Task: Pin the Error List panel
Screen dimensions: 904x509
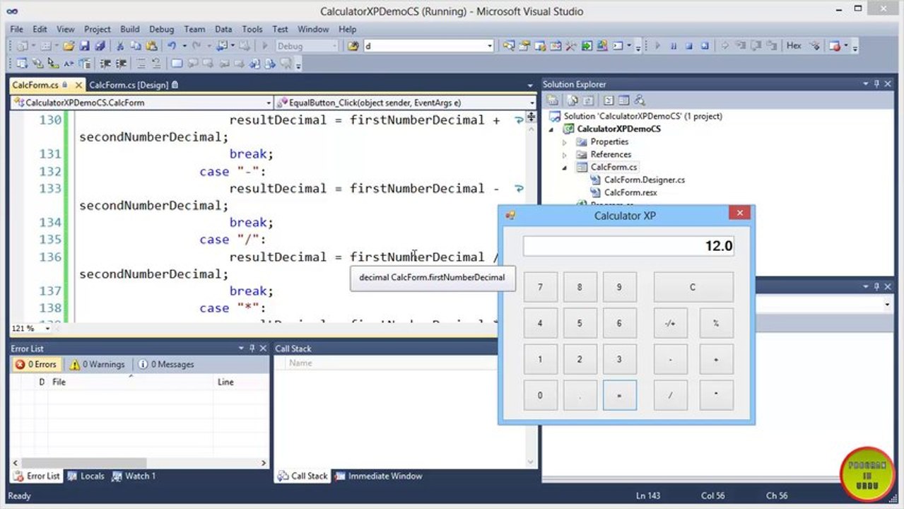Action: coord(252,349)
